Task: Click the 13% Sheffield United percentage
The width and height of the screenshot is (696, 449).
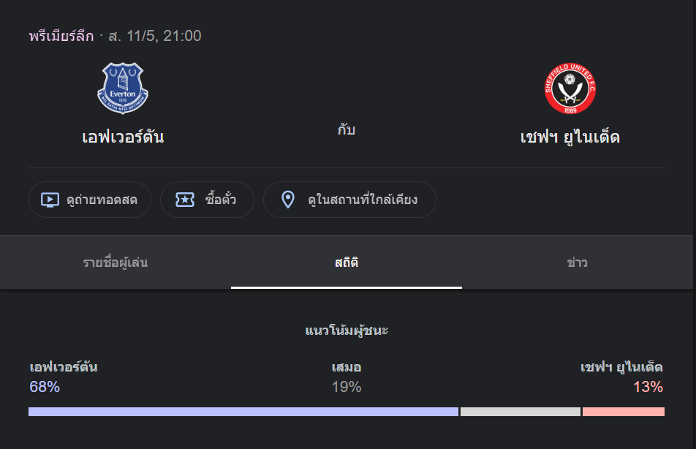Action: tap(648, 387)
